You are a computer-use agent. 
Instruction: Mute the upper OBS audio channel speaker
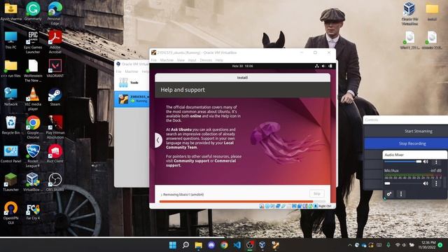point(426,162)
